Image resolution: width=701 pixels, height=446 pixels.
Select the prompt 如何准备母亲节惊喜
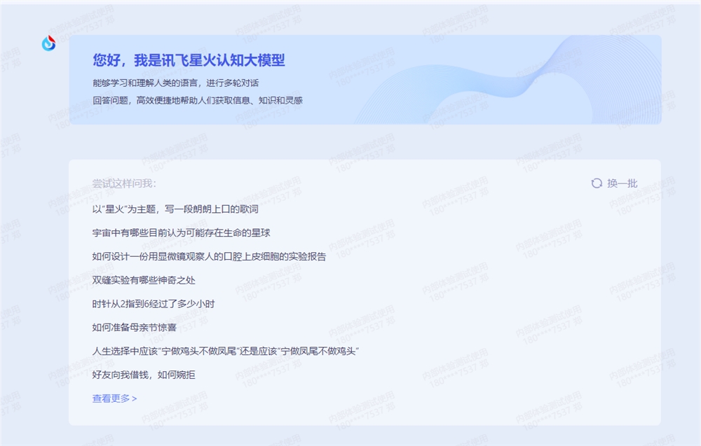point(134,327)
